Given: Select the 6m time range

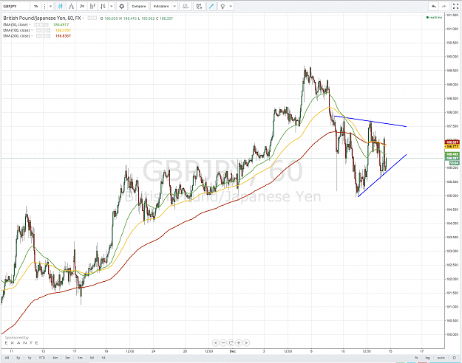Looking at the screenshot, I should coord(55,358).
